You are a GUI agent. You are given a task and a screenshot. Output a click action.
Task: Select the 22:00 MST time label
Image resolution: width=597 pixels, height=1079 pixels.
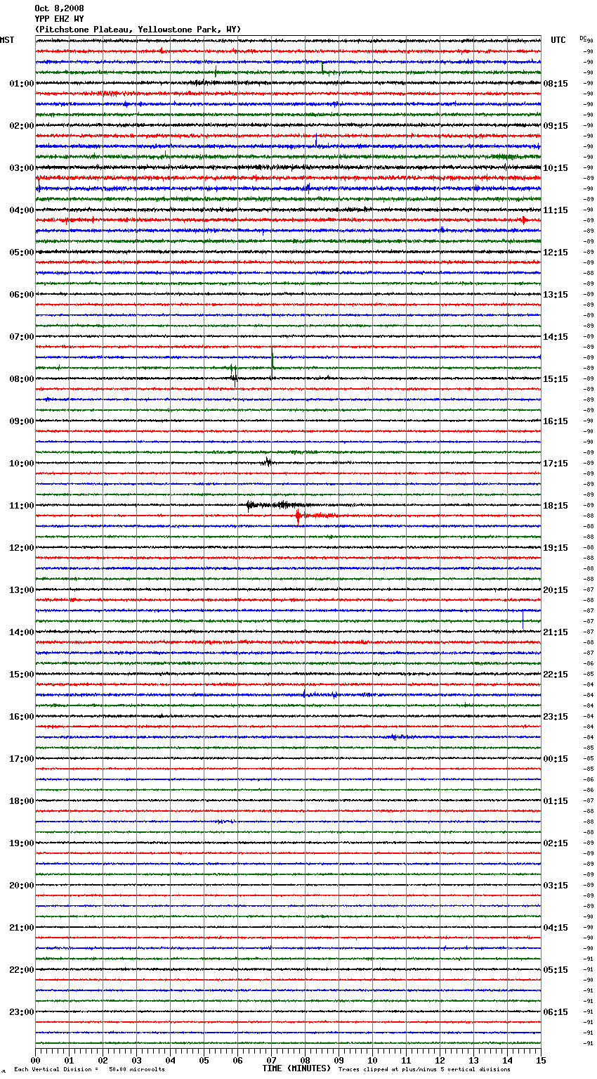pos(22,970)
